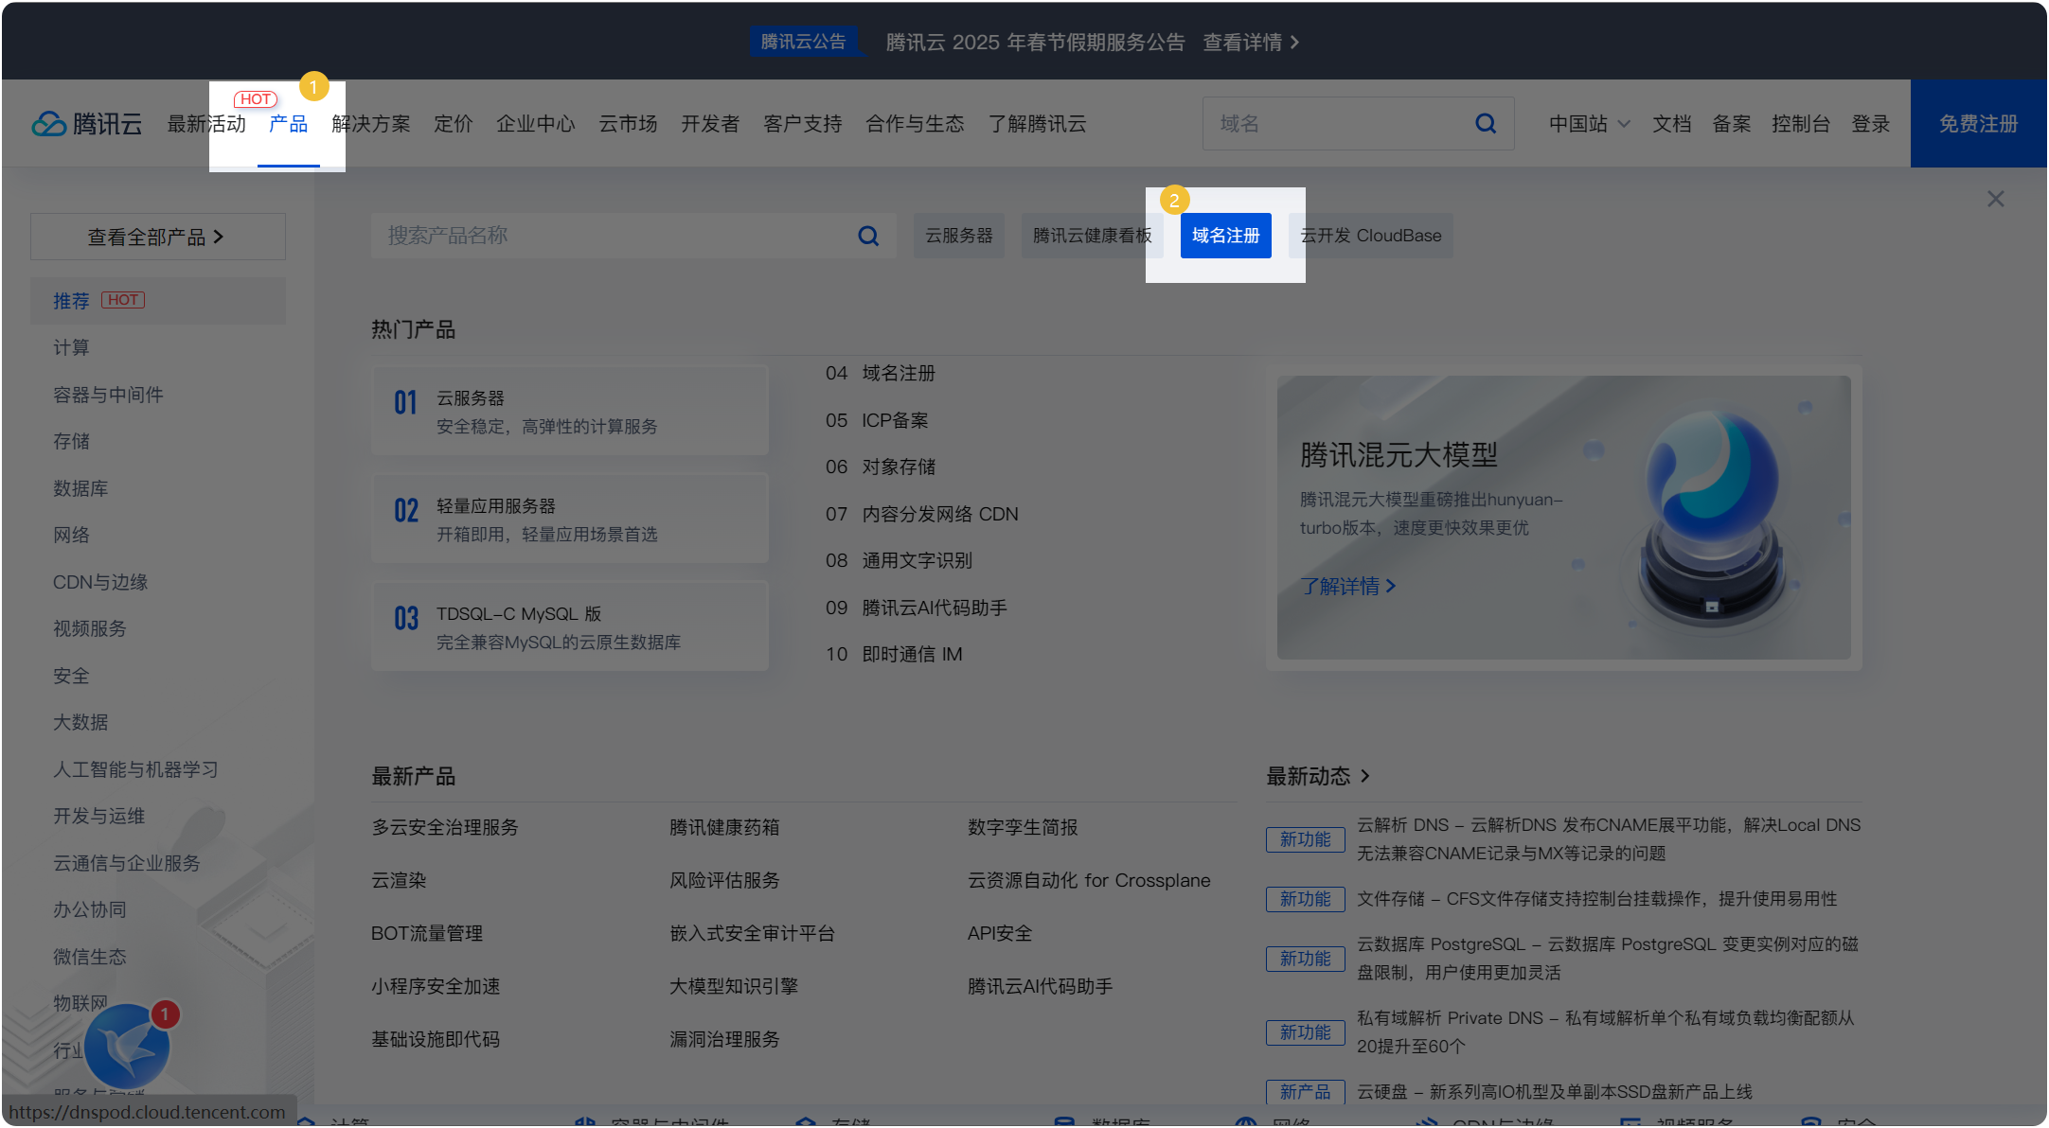The width and height of the screenshot is (2049, 1128).
Task: Click the magnifier icon in the top navigation
Action: [1485, 123]
